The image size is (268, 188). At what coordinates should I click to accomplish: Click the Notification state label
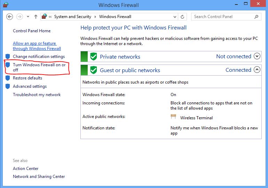click(x=99, y=128)
